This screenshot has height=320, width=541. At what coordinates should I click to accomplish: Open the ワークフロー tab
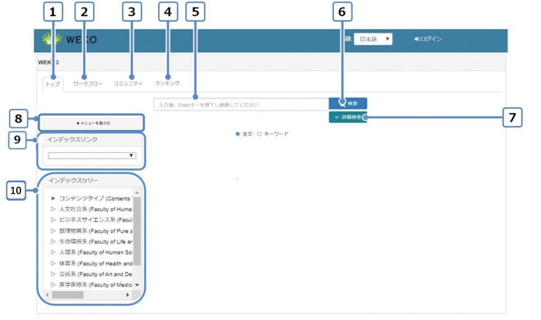tap(88, 83)
